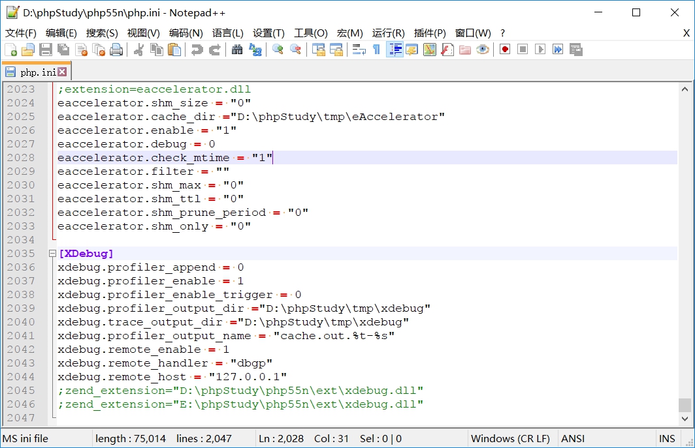Open Find with the binoculars icon
695x448 pixels.
[237, 50]
